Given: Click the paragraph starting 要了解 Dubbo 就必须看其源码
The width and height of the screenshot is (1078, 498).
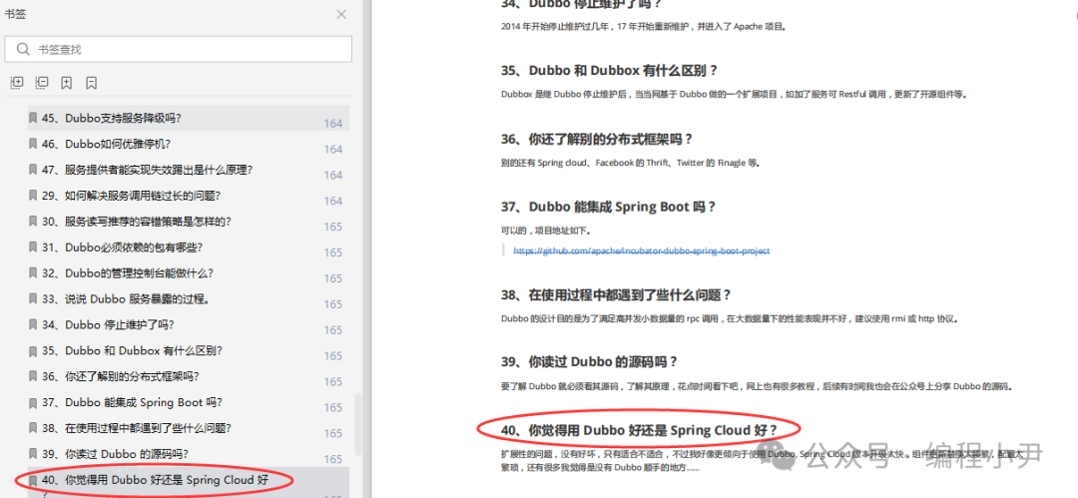Looking at the screenshot, I should pos(757,386).
